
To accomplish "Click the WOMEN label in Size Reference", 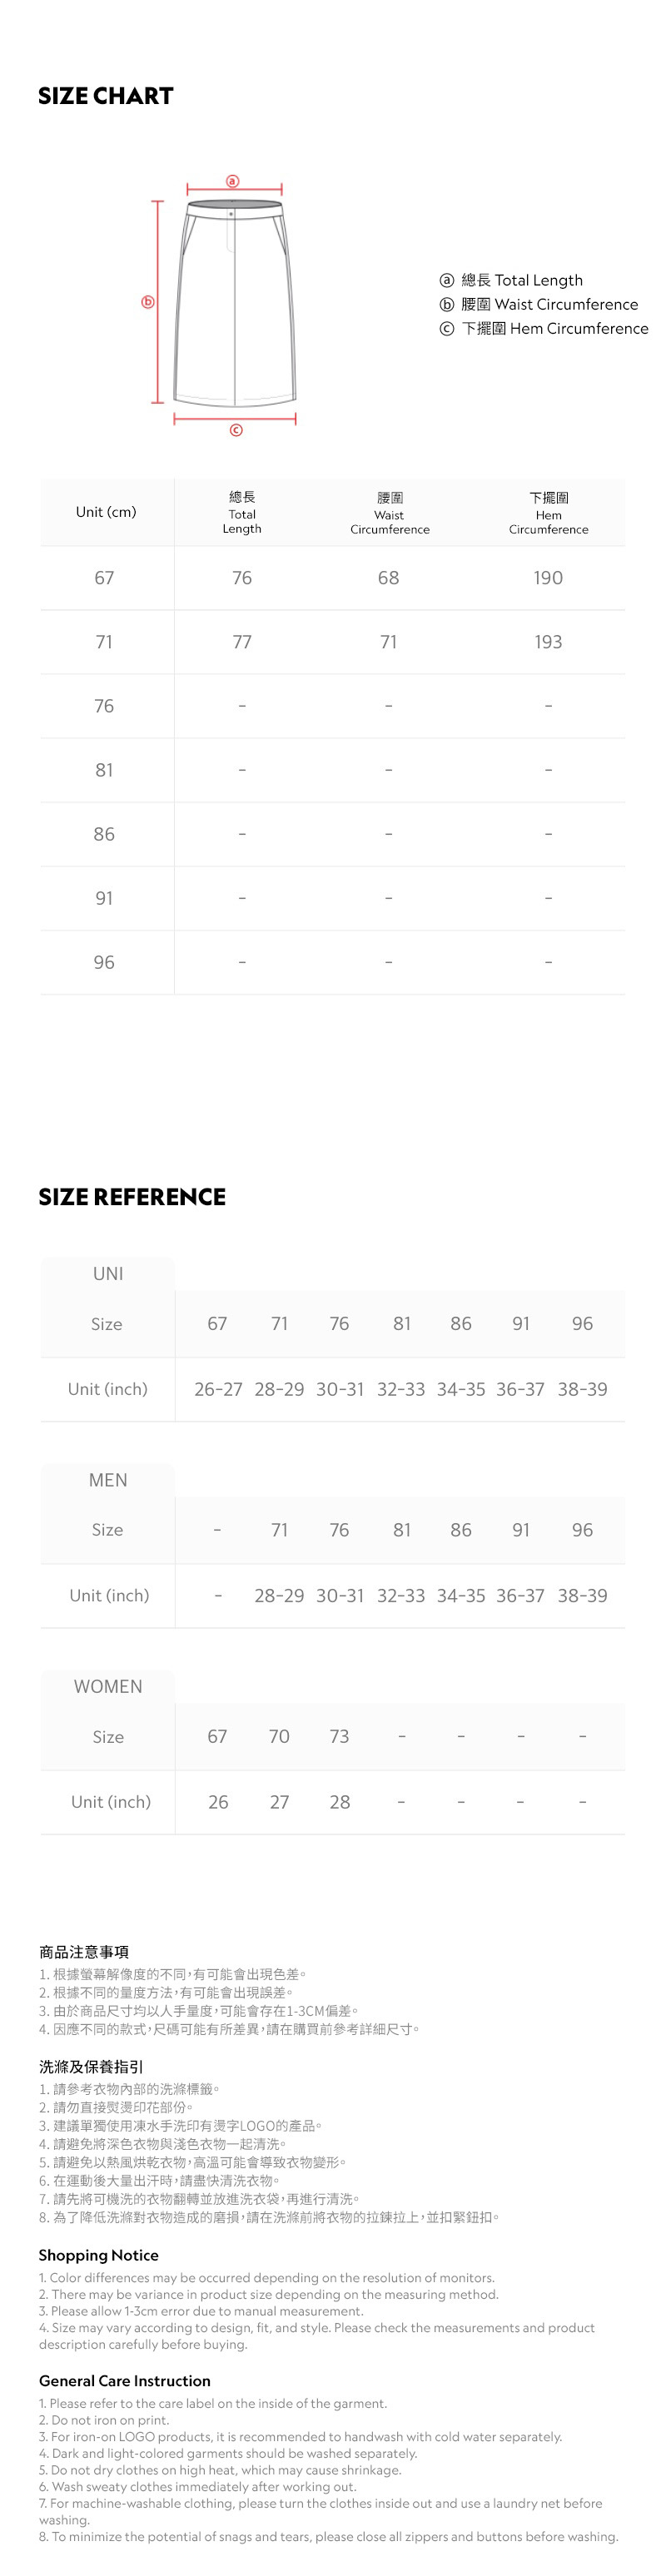I will point(108,1686).
